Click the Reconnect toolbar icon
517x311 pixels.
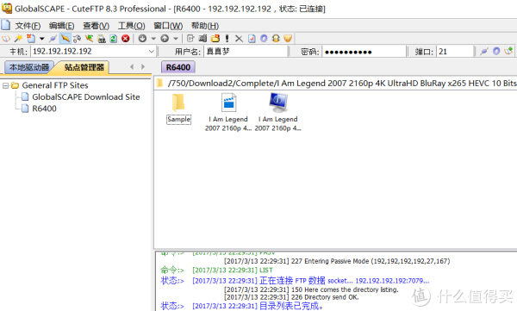pos(78,39)
